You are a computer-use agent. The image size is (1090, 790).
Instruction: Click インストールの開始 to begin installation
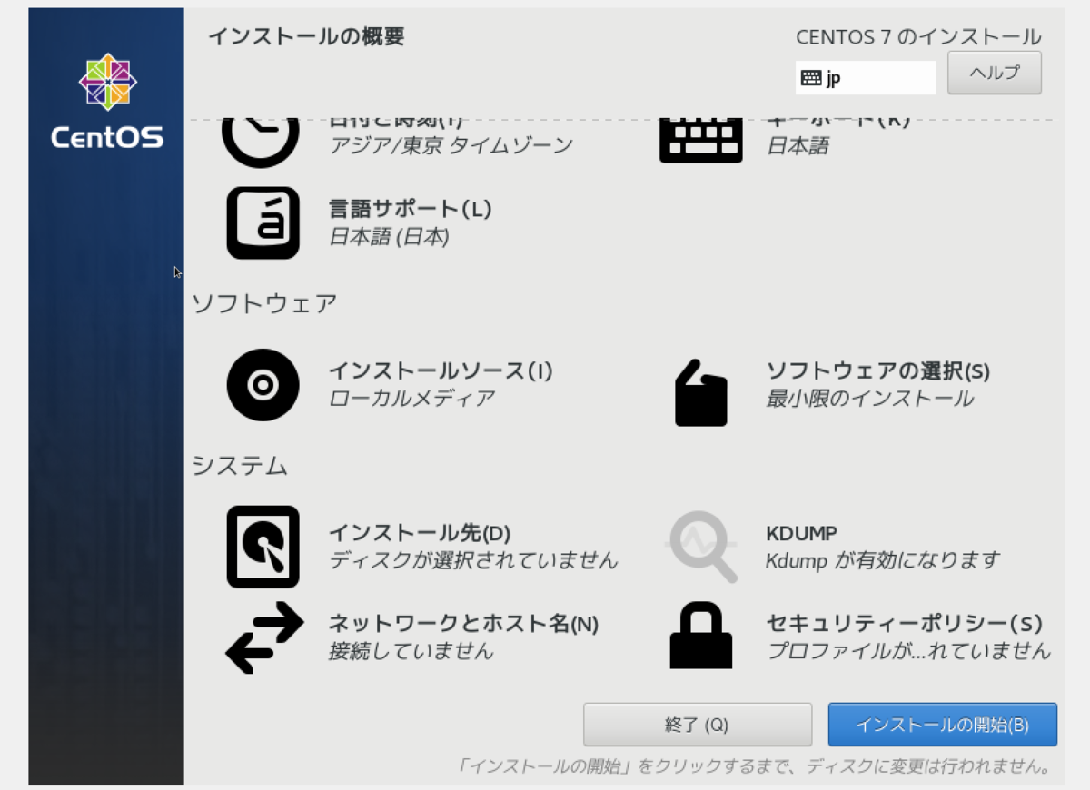942,725
